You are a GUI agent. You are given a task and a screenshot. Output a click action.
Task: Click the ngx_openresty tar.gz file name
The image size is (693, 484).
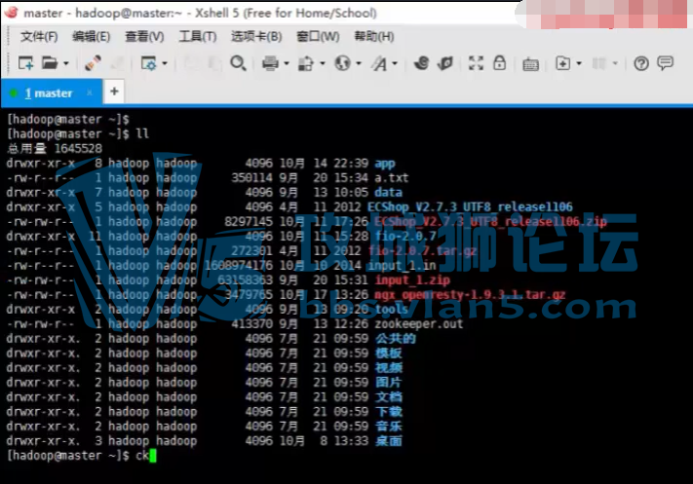tap(470, 294)
